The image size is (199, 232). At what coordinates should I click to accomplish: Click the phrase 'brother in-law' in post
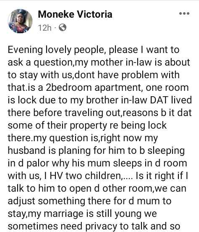(x=116, y=100)
